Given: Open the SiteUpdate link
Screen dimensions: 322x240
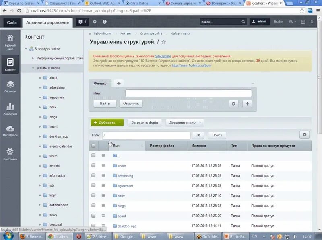Looking at the screenshot, I should pos(163,56).
